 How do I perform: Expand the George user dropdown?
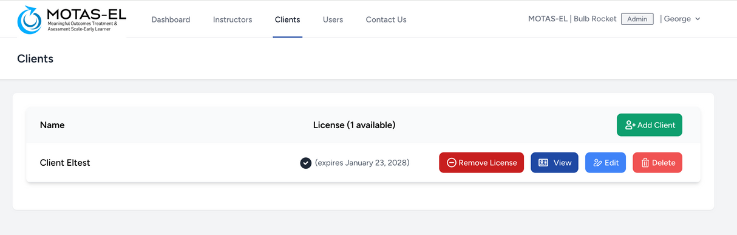682,19
